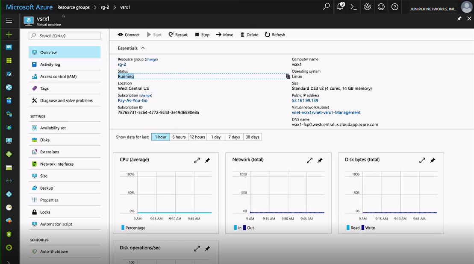
Task: Click the top bar search magnifier
Action: click(x=327, y=7)
